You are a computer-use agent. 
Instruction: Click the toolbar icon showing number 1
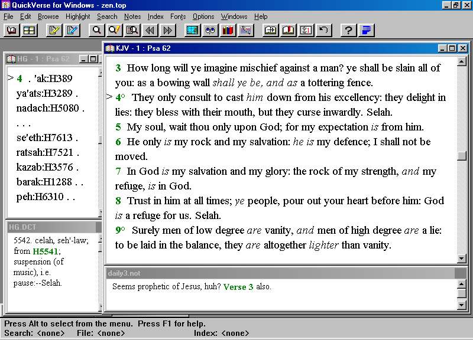(306, 30)
